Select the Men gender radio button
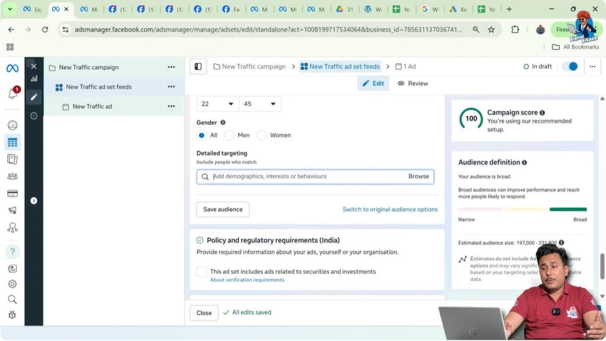 click(x=229, y=136)
